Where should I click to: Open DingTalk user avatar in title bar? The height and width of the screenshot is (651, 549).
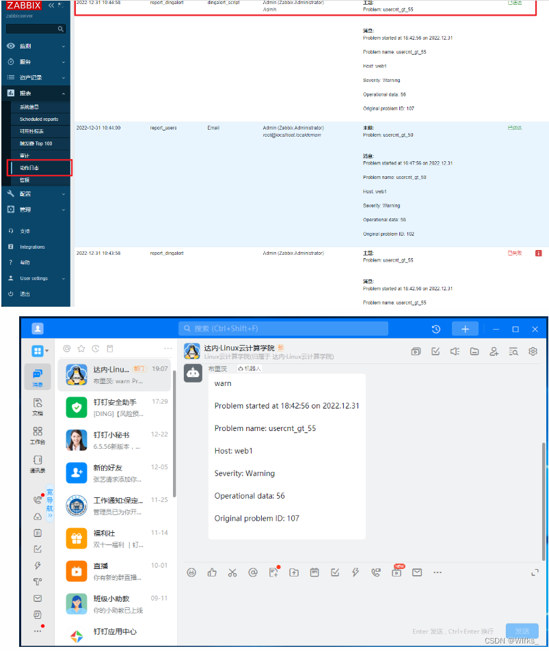pyautogui.click(x=38, y=329)
